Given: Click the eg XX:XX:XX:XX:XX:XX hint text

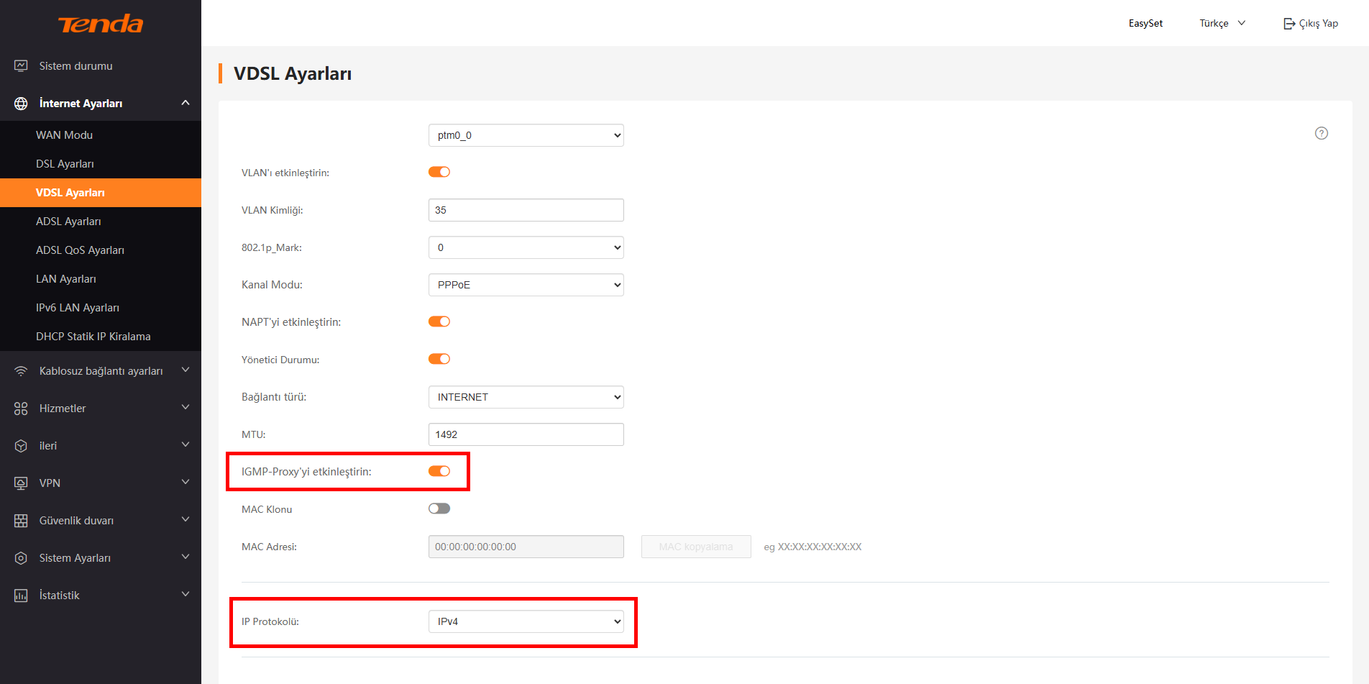Looking at the screenshot, I should 812,547.
